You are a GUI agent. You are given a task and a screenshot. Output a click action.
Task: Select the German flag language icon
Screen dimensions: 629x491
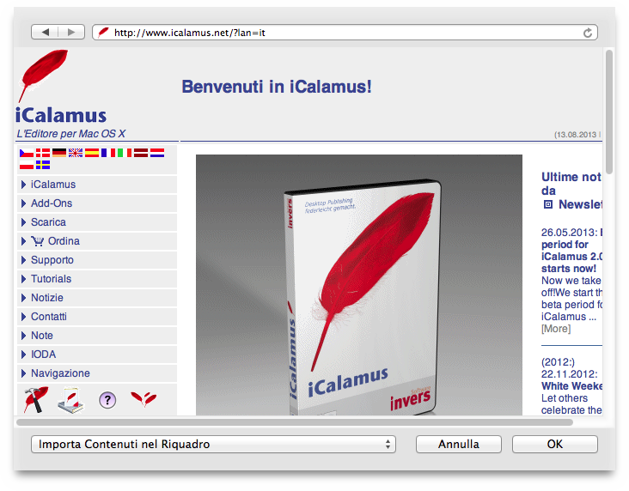coord(59,153)
